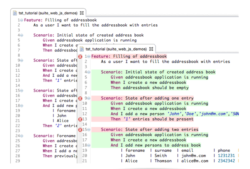
Task: Click line number 29 in the back editor gutter
Action: [x=18, y=161]
